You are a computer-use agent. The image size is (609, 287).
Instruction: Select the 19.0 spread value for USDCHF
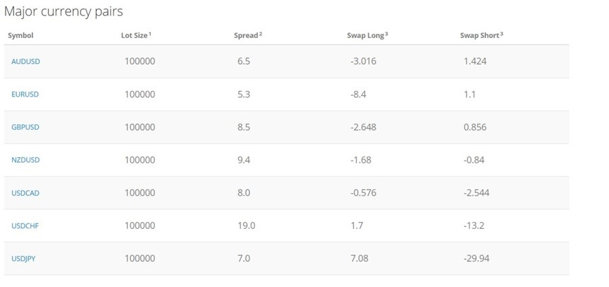point(246,226)
